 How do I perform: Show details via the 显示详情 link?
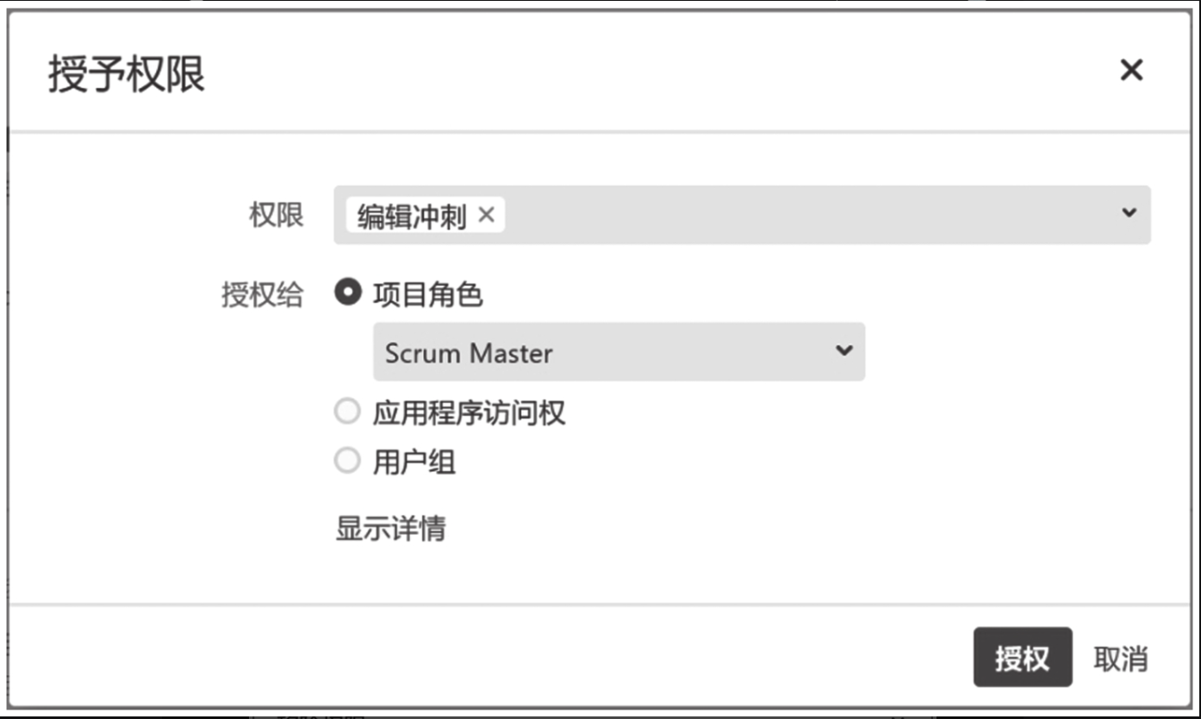(x=390, y=529)
